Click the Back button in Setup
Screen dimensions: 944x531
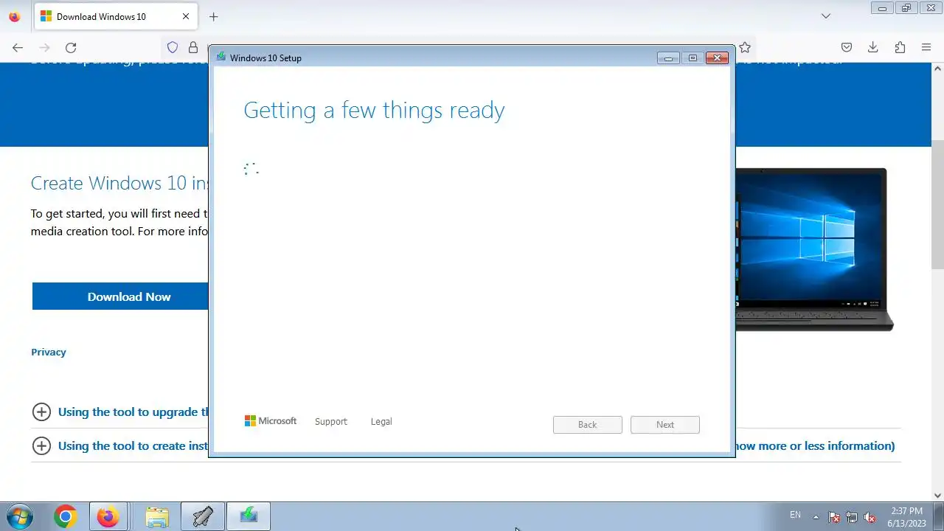pyautogui.click(x=588, y=425)
